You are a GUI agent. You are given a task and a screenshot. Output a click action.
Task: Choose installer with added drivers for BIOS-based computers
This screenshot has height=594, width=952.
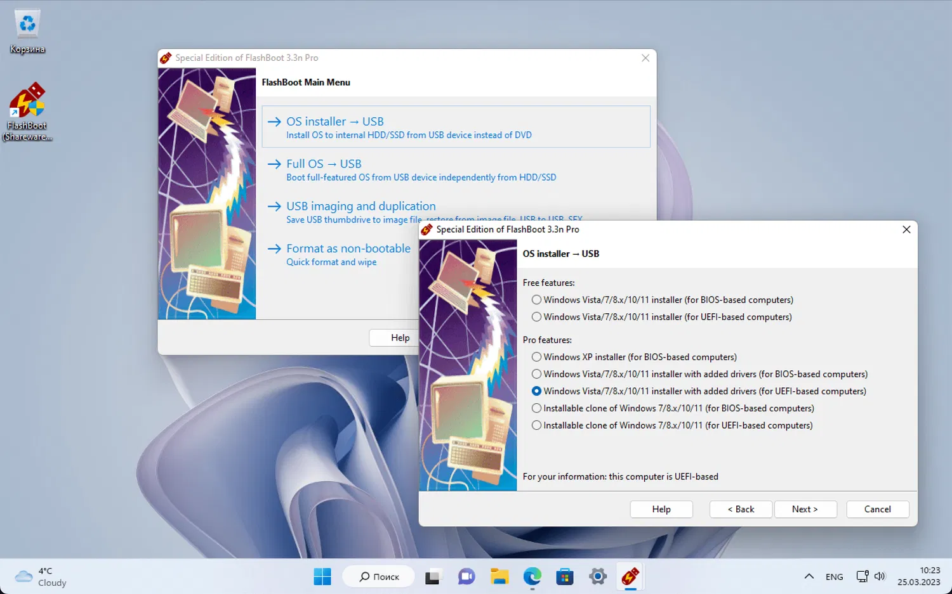click(699, 374)
